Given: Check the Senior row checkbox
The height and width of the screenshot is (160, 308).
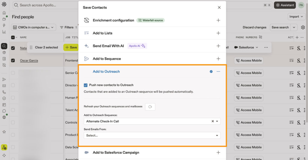Looking at the screenshot, I should point(13,73).
